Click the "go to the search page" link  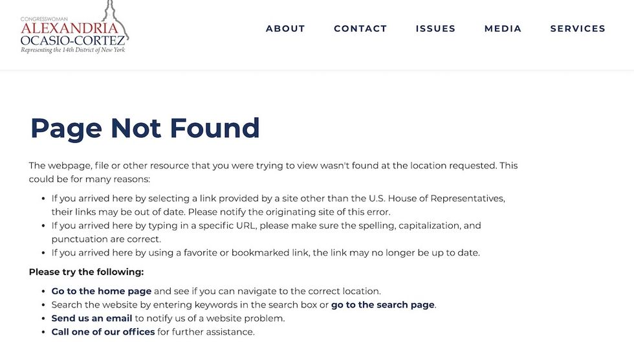(383, 305)
